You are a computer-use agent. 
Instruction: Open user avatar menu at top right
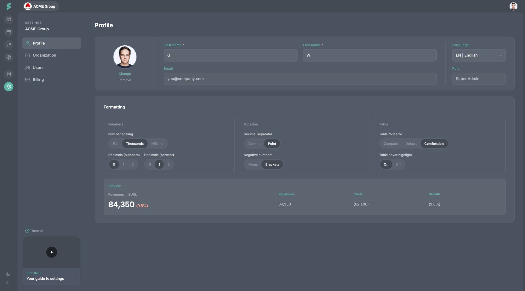[514, 6]
